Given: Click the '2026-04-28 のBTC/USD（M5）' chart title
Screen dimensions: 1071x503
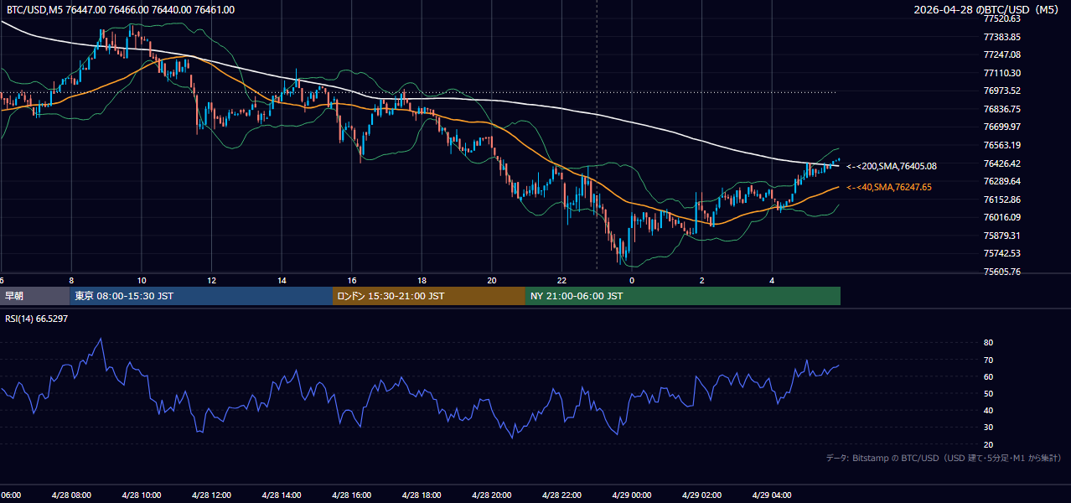Looking at the screenshot, I should pyautogui.click(x=987, y=10).
